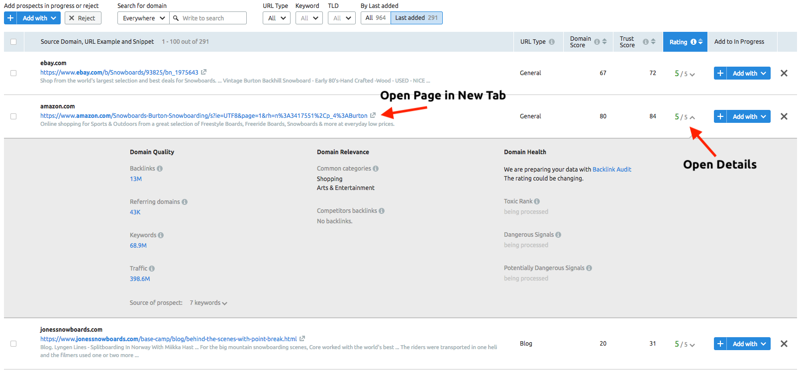Show Common categories info icon
The width and height of the screenshot is (800, 372).
[376, 169]
